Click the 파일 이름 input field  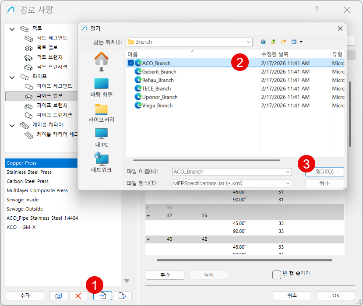[x=229, y=172]
